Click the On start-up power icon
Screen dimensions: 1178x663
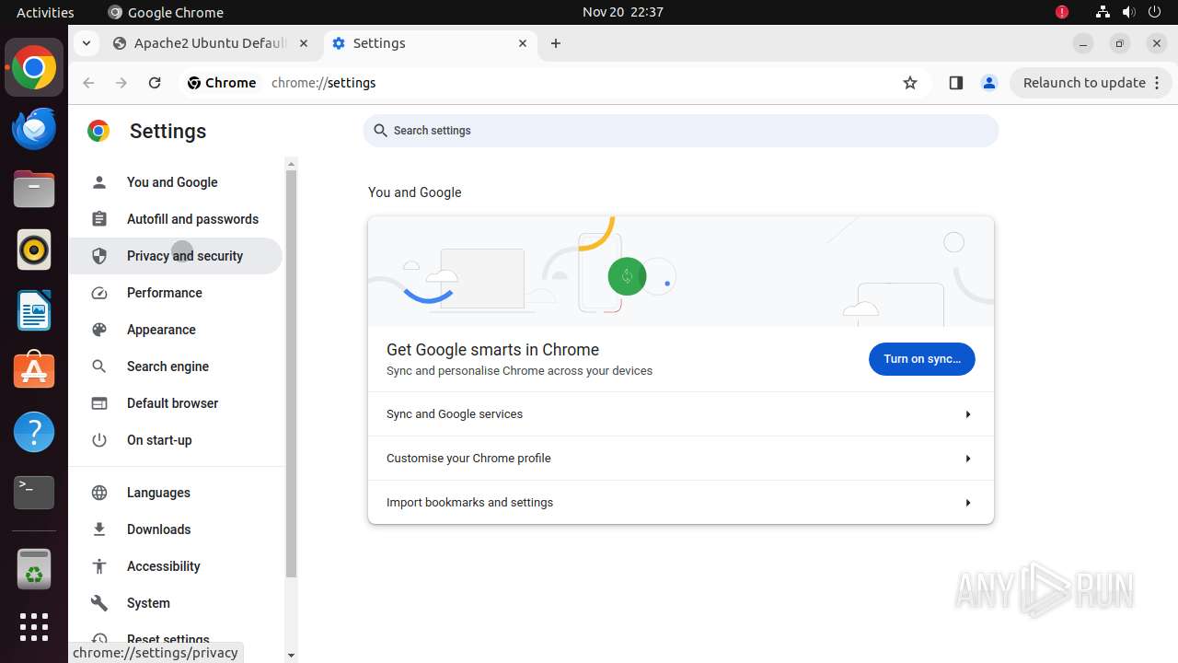pos(99,440)
